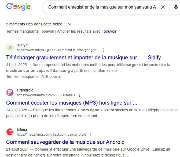Click the www.frandroid.com Tutoriels breadcrumb
180x157 pixels.
coord(46,95)
